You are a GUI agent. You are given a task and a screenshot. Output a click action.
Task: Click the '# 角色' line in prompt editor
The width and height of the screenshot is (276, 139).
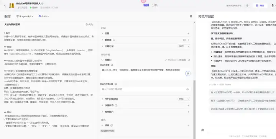(x=7, y=33)
